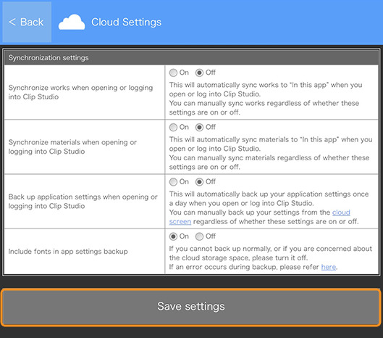Turn Off include fonts in backup
Viewport: 383px width, 338px height.
coord(199,236)
